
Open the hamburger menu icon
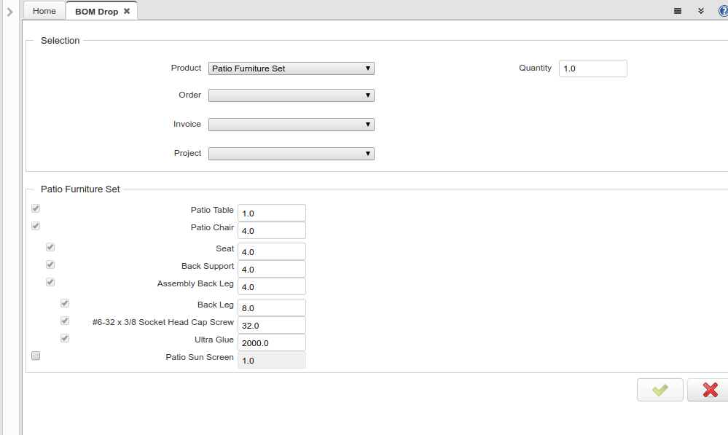pos(677,11)
